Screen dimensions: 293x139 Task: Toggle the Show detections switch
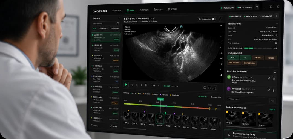(214, 19)
